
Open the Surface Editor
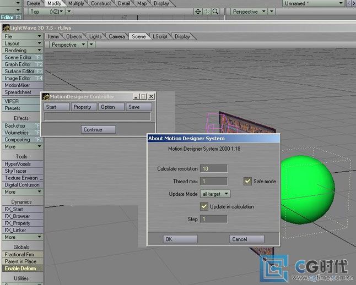23,72
